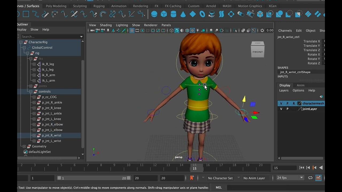Expand the joints group in the Outliner

[30, 86]
